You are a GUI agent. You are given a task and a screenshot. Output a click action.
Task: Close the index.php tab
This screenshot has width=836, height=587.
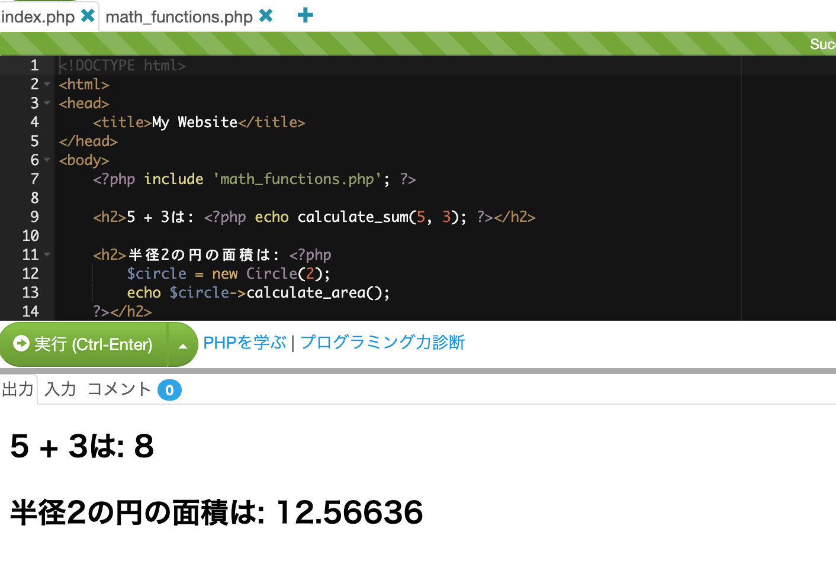point(88,16)
